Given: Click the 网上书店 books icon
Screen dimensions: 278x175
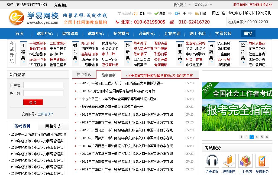Looking at the screenshot, I should [x=245, y=161].
